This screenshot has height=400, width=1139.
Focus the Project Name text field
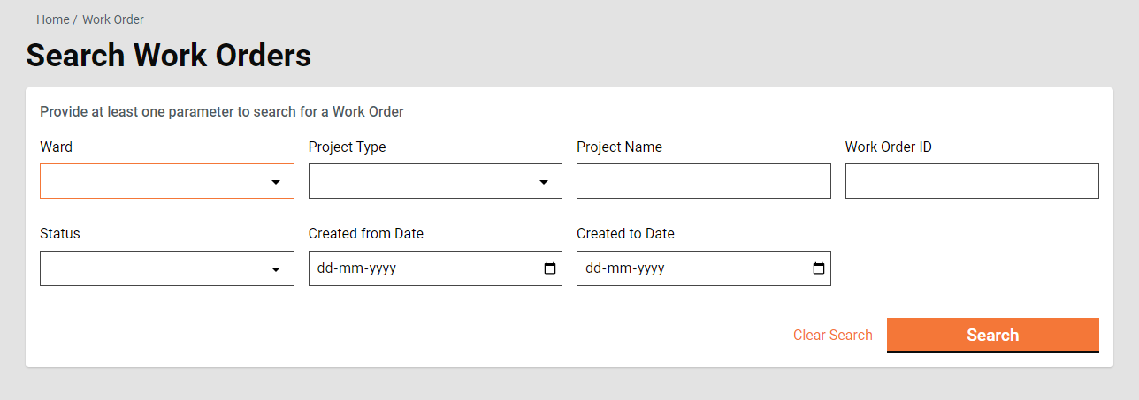coord(703,181)
